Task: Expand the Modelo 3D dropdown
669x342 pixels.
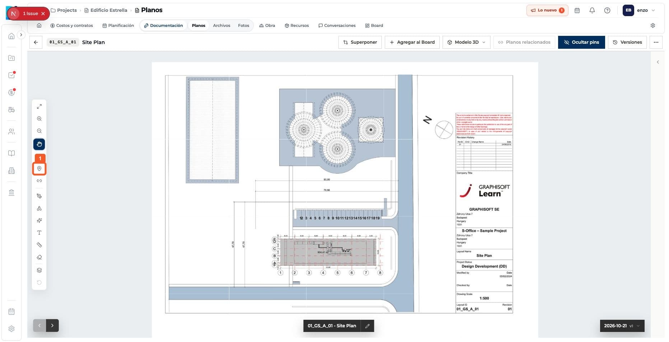Action: coord(466,42)
